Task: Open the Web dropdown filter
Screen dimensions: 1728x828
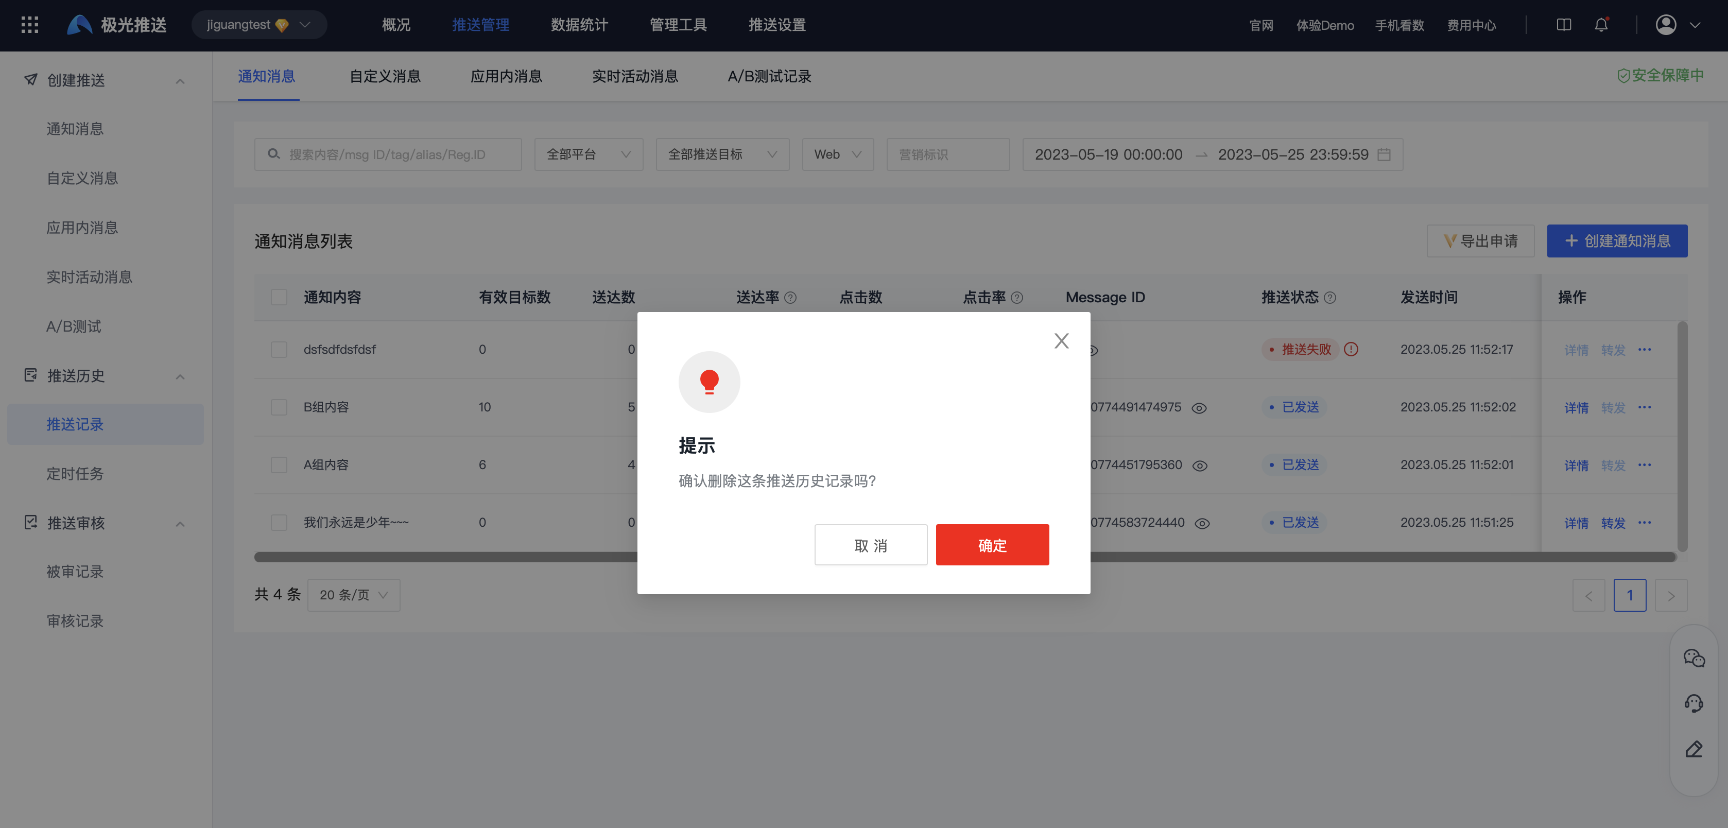Action: click(838, 154)
